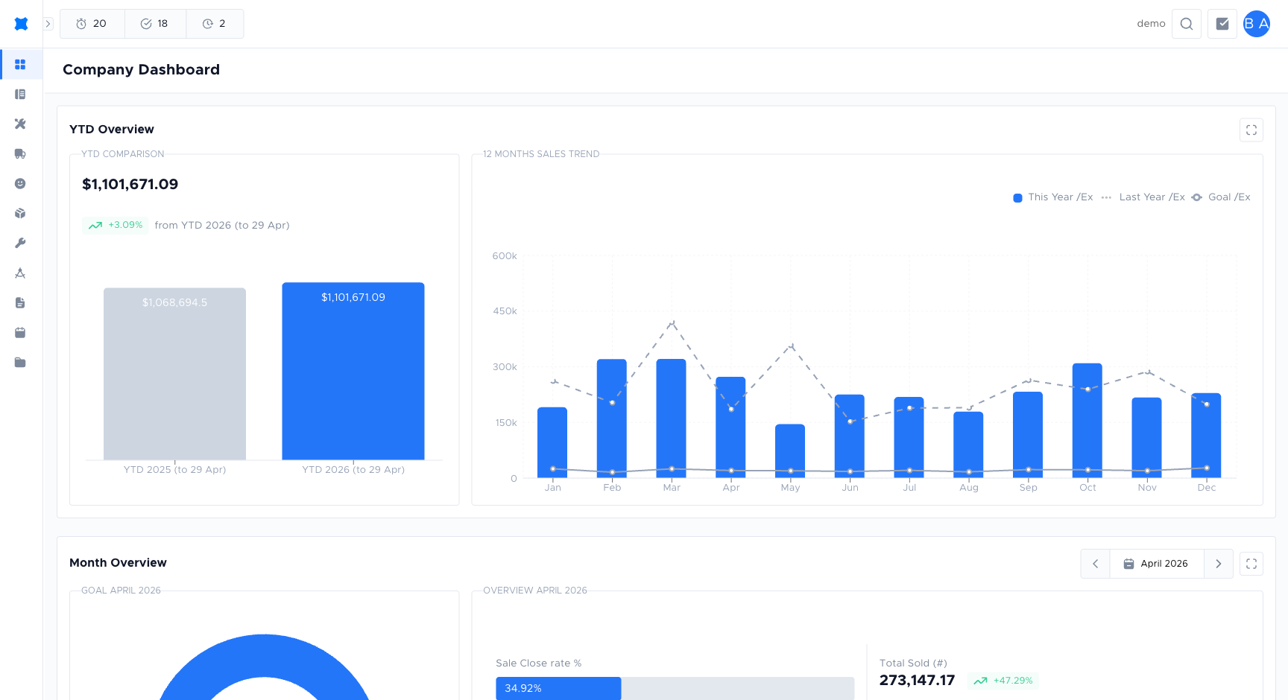
Task: Open the checklist tasks button in header
Action: click(x=1222, y=24)
